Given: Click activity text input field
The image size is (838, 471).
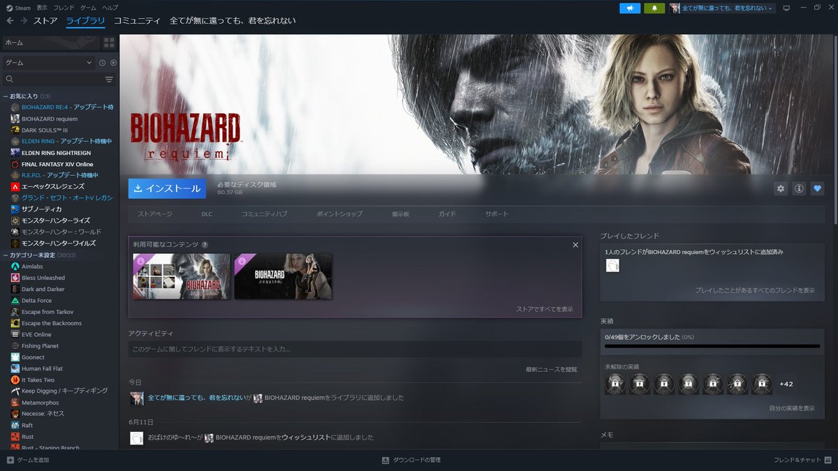Looking at the screenshot, I should [355, 349].
